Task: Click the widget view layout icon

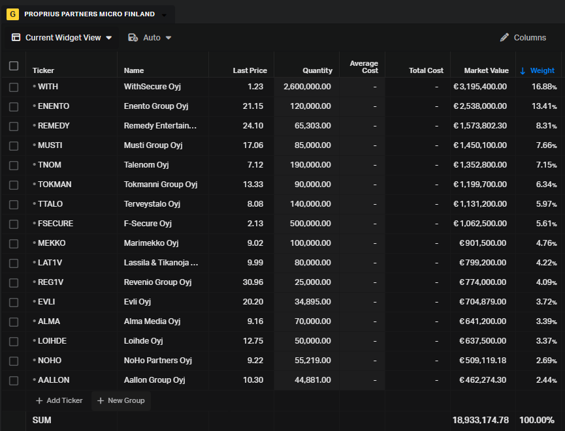Action: (x=16, y=38)
